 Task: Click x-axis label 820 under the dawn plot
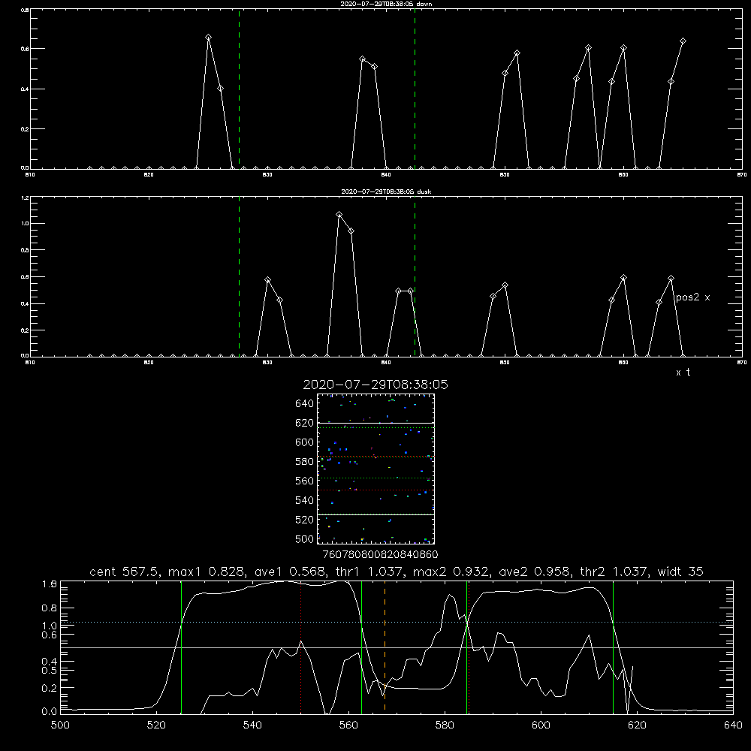(x=149, y=175)
